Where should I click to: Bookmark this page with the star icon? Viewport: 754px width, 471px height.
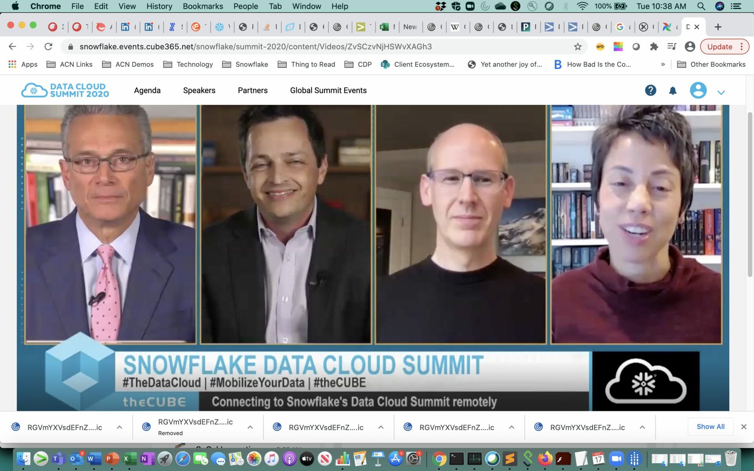click(577, 47)
